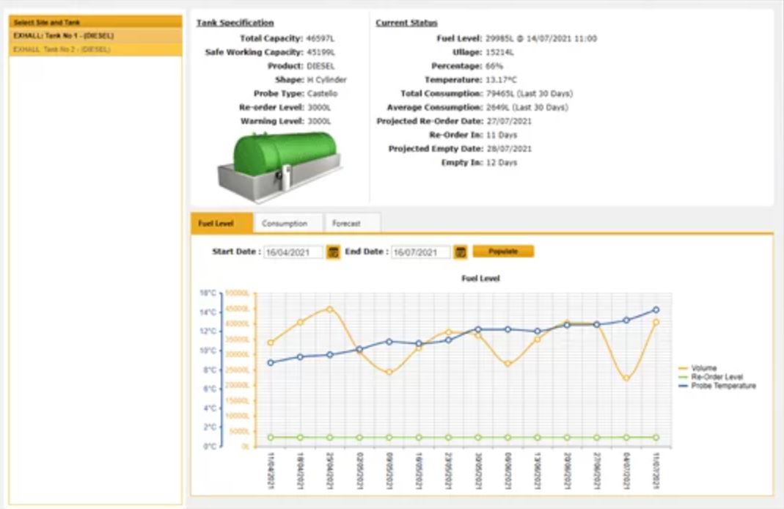Click the orange Volume line marker on the chart
This screenshot has height=509, width=784.
pyautogui.click(x=328, y=310)
